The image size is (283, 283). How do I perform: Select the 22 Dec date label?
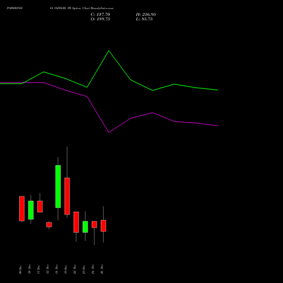tap(75, 269)
